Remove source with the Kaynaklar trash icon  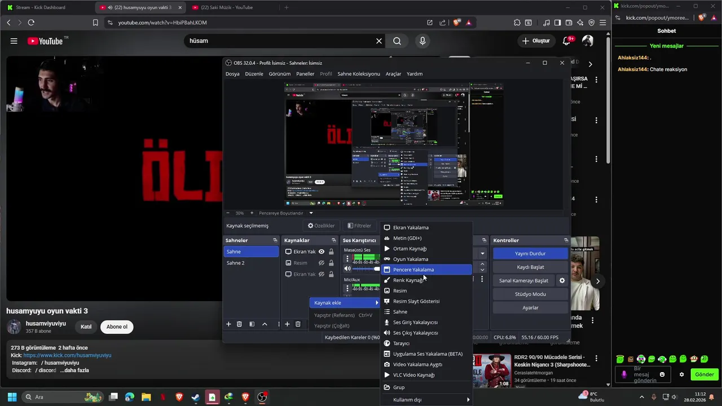[298, 324]
